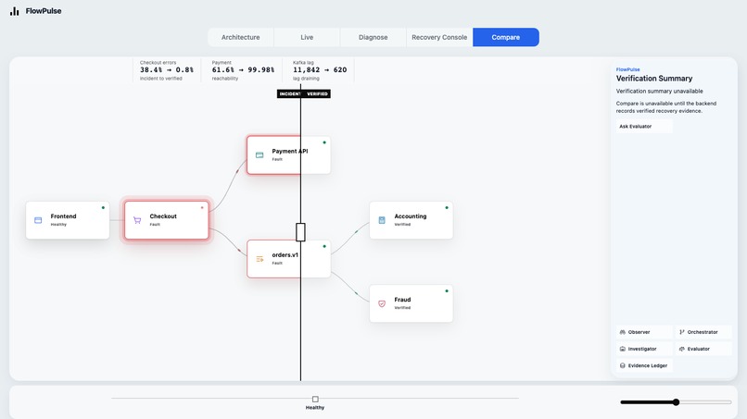Screen dimensions: 747x419
Task: Click the "lag draining" caption
Action: [x=306, y=79]
